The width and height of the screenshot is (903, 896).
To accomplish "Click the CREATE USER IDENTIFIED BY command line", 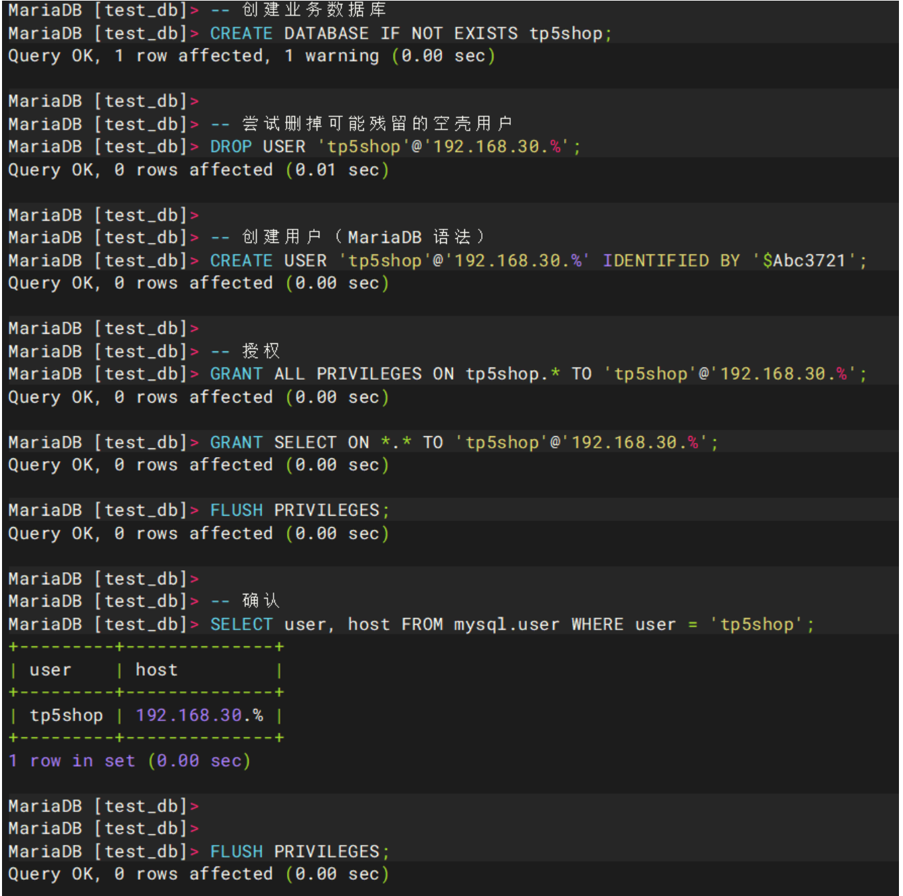I will [x=538, y=261].
